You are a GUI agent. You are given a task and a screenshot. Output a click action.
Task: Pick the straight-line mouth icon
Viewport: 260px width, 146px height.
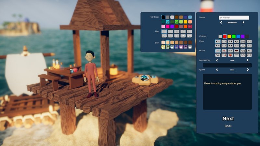pyautogui.click(x=237, y=55)
